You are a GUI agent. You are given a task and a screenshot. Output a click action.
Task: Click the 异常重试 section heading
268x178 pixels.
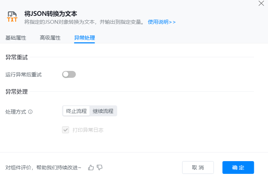pyautogui.click(x=17, y=57)
